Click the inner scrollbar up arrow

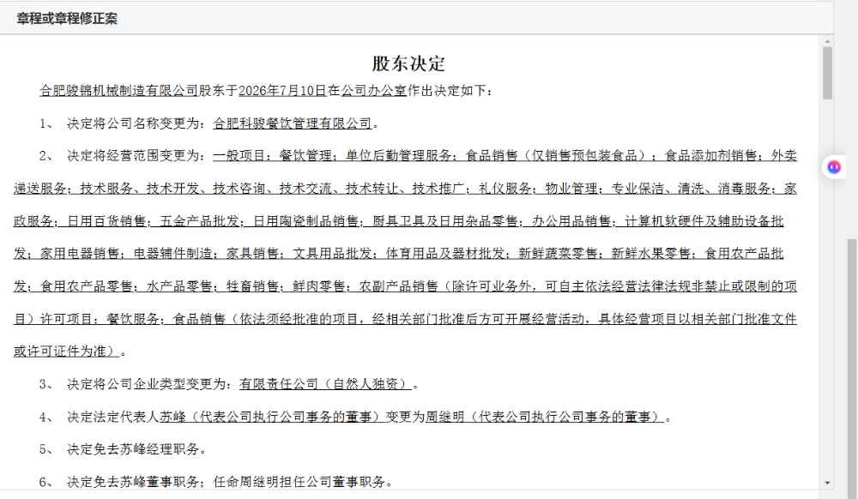pos(827,41)
